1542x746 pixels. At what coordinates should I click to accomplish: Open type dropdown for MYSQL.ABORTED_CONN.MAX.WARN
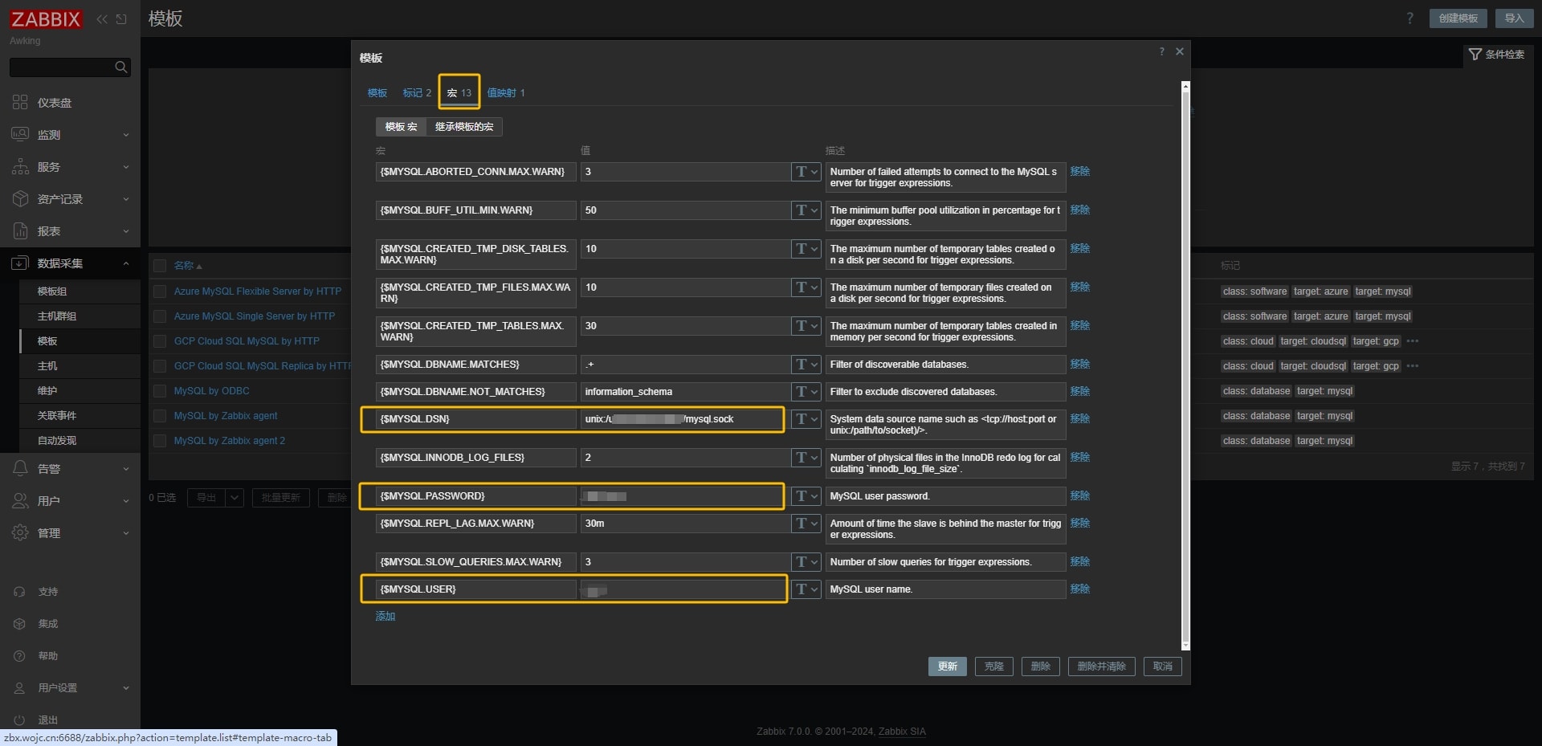[806, 172]
